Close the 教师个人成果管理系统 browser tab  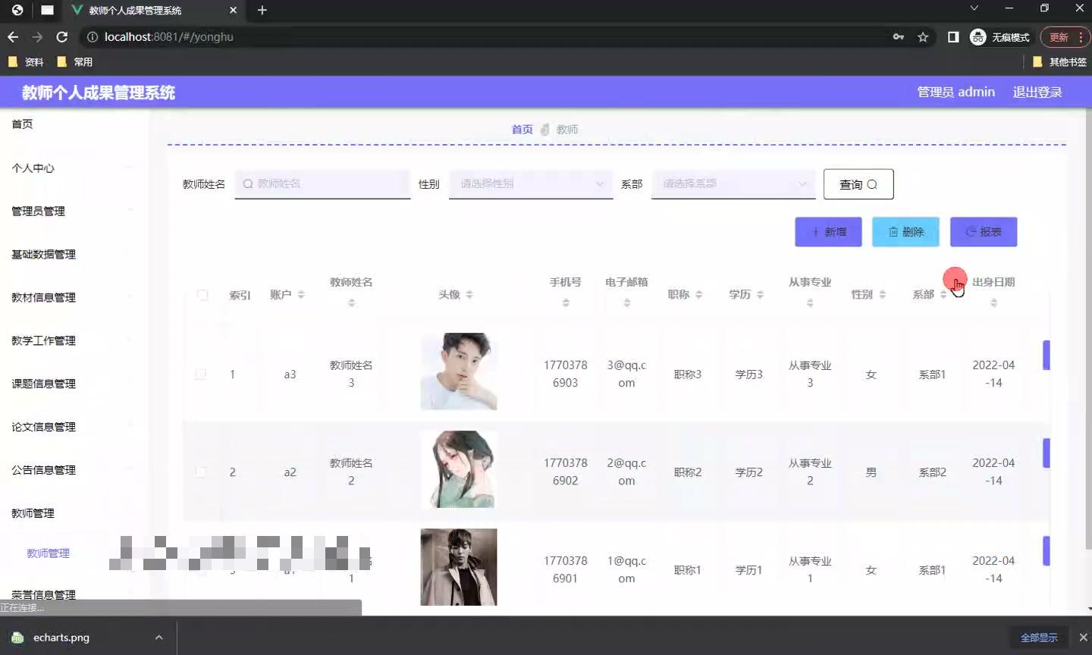(x=233, y=10)
